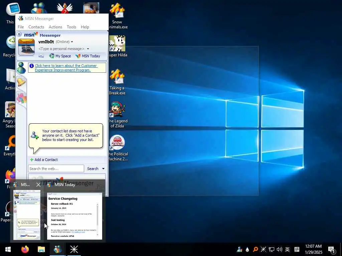Open the e-mail inbox envelope icon
The image size is (342, 256).
coord(41,56)
